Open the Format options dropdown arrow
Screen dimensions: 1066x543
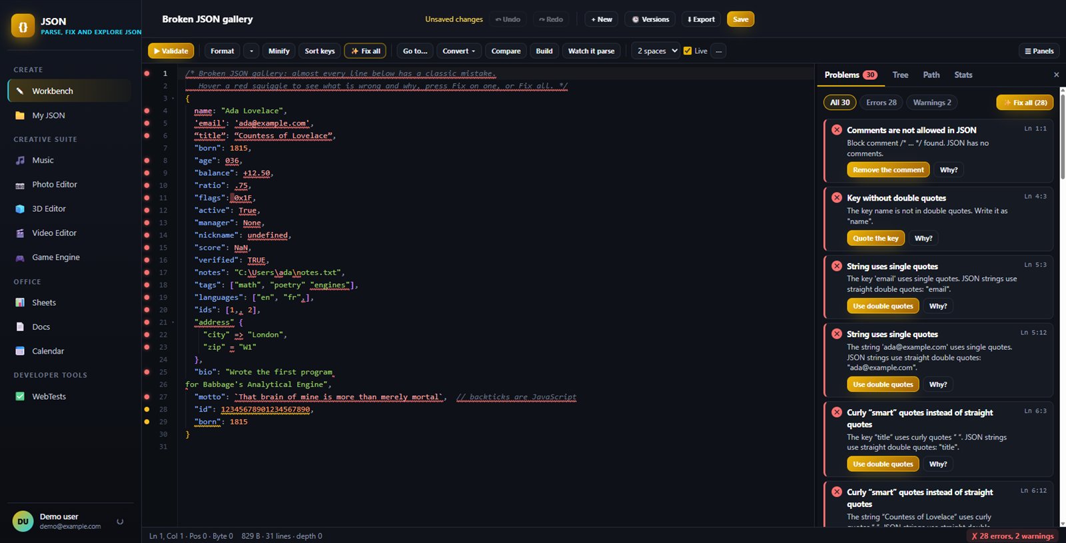[251, 51]
